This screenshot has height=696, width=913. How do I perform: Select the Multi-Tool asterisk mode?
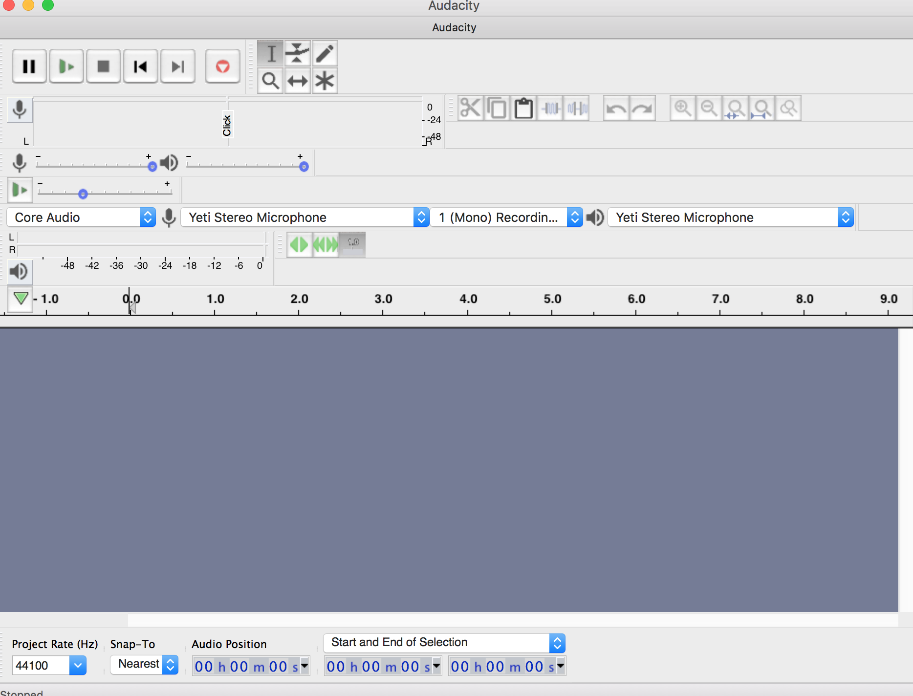(325, 81)
